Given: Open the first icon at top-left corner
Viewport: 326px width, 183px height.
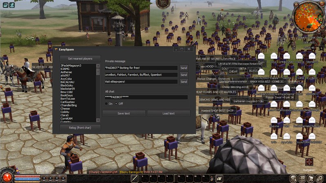Looking at the screenshot, I should coord(5,5).
